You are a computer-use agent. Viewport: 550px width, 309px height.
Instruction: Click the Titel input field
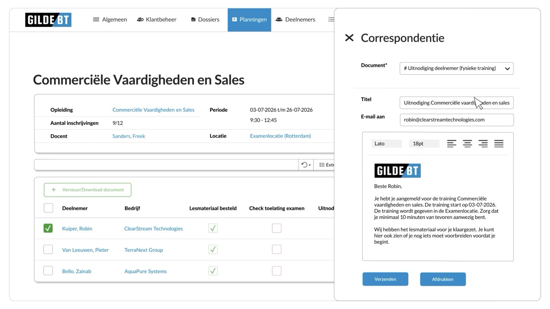click(456, 103)
